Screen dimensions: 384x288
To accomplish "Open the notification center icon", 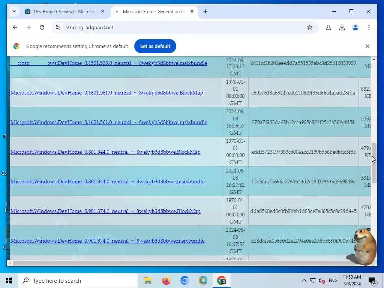I will 372,280.
